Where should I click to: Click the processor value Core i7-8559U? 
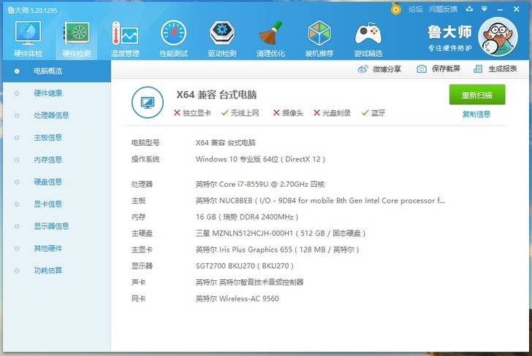coord(260,185)
